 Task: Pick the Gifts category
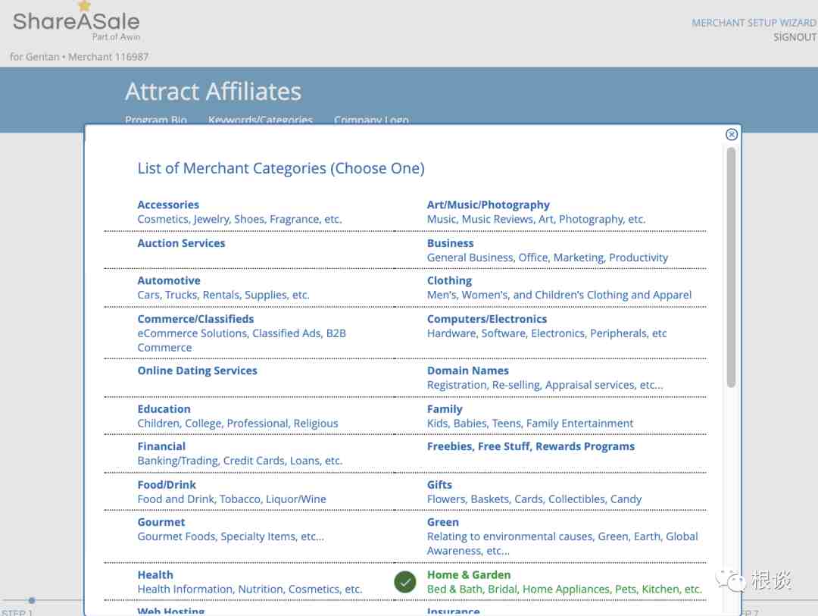pos(440,485)
